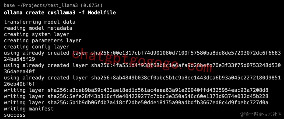Click the sha256:00e1317cbf hash text
Image resolution: width=284 pixels, height=119 pixels.
[x=186, y=53]
